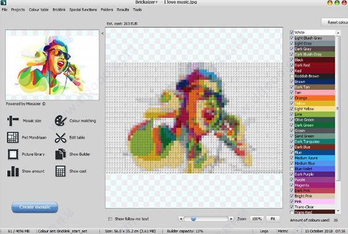The width and height of the screenshot is (348, 234).
Task: Uncheck the Trans-Clear colour checkbox
Action: [x=292, y=207]
